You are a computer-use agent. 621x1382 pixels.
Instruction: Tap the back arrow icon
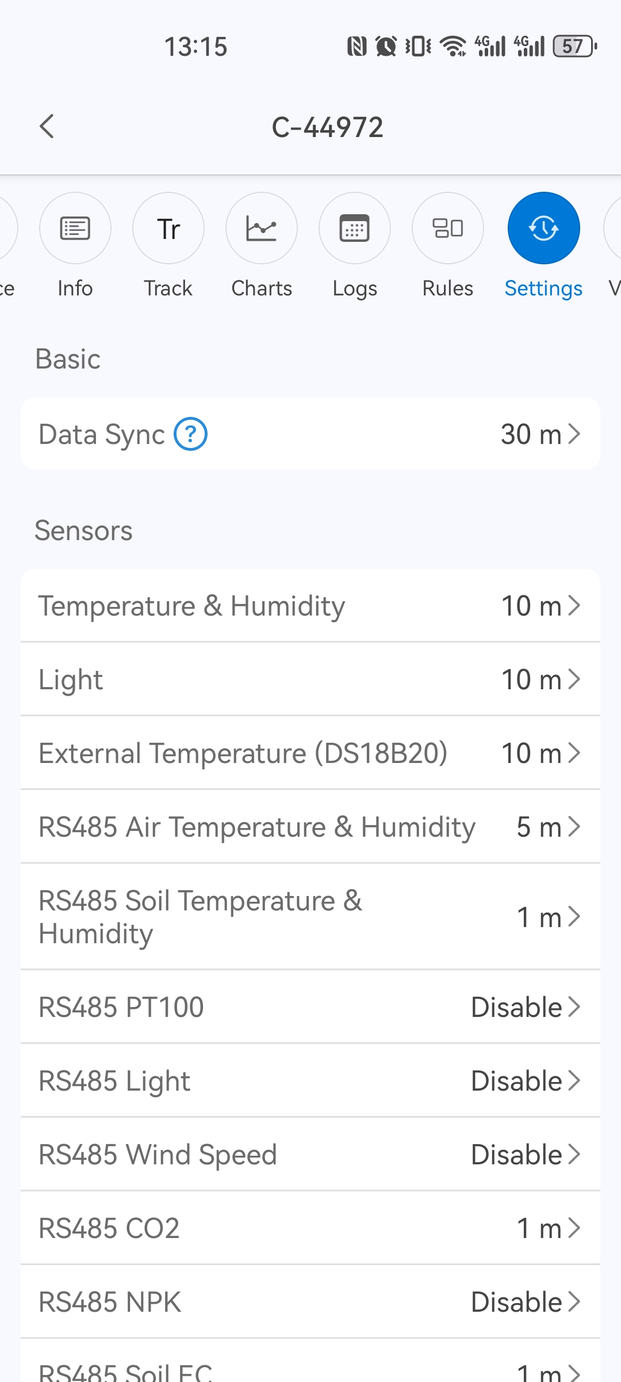click(x=47, y=127)
